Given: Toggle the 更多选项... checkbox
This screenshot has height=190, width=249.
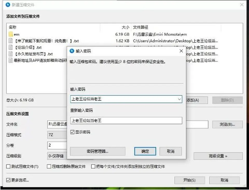Looking at the screenshot, I should click(x=8, y=180).
